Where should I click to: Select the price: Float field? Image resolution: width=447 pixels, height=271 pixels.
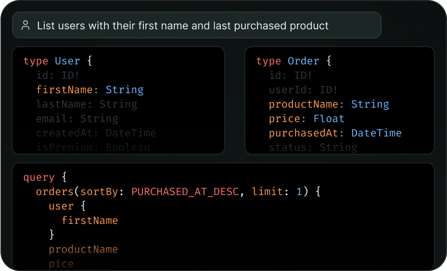tap(307, 119)
